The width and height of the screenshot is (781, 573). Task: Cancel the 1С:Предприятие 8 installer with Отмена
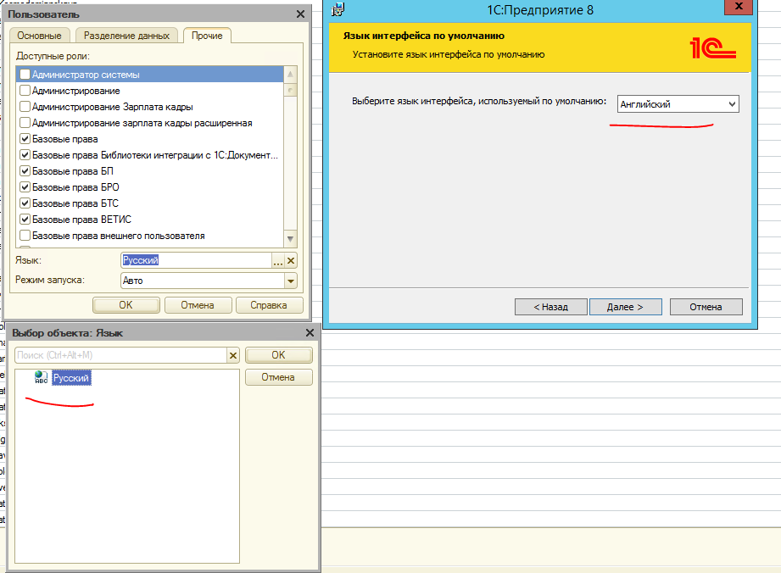(706, 307)
